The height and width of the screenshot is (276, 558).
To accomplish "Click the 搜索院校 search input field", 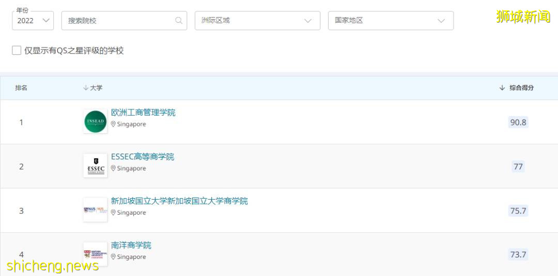I will [x=124, y=21].
